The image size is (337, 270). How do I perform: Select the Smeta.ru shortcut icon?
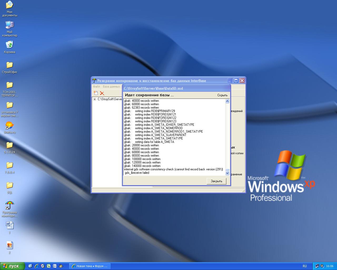pos(9,128)
